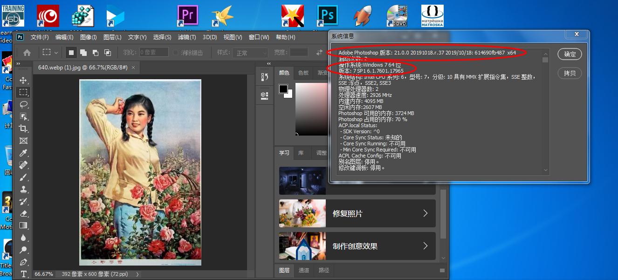Select the Brush tool

(x=23, y=177)
